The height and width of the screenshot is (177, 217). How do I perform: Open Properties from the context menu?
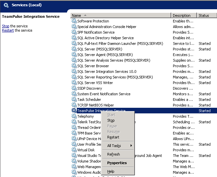pos(118,163)
